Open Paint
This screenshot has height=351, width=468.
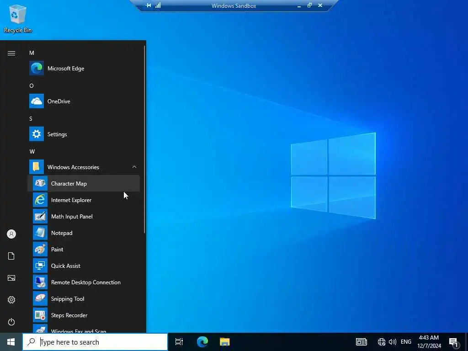pyautogui.click(x=84, y=249)
